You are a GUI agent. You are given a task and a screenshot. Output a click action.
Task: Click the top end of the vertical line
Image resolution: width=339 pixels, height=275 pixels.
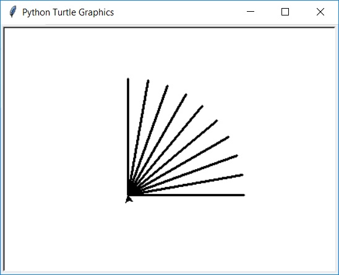click(128, 79)
